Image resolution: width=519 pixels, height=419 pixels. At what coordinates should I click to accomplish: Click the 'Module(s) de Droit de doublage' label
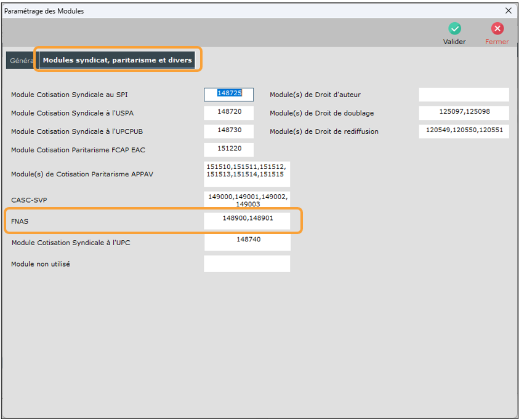pos(322,113)
